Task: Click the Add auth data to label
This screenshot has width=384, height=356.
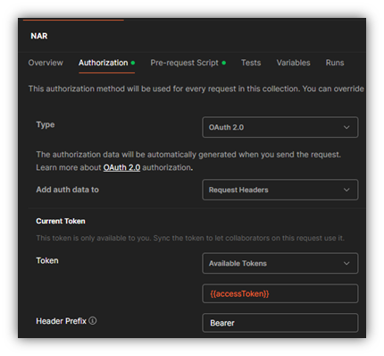Action: [x=68, y=190]
